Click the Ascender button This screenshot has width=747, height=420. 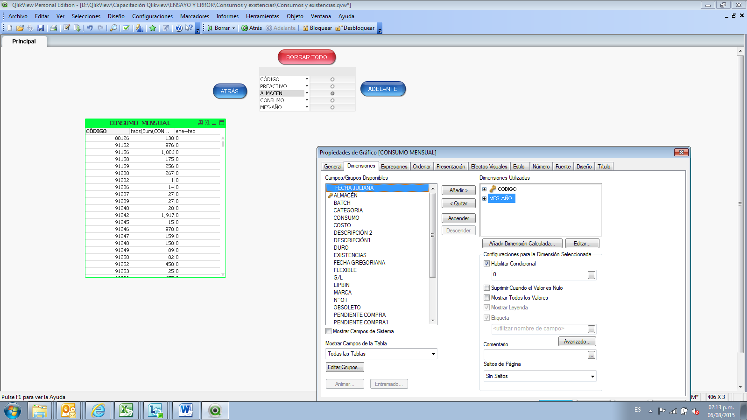(x=458, y=218)
